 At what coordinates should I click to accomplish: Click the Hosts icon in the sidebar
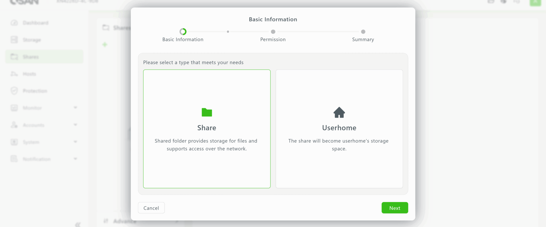tap(14, 74)
